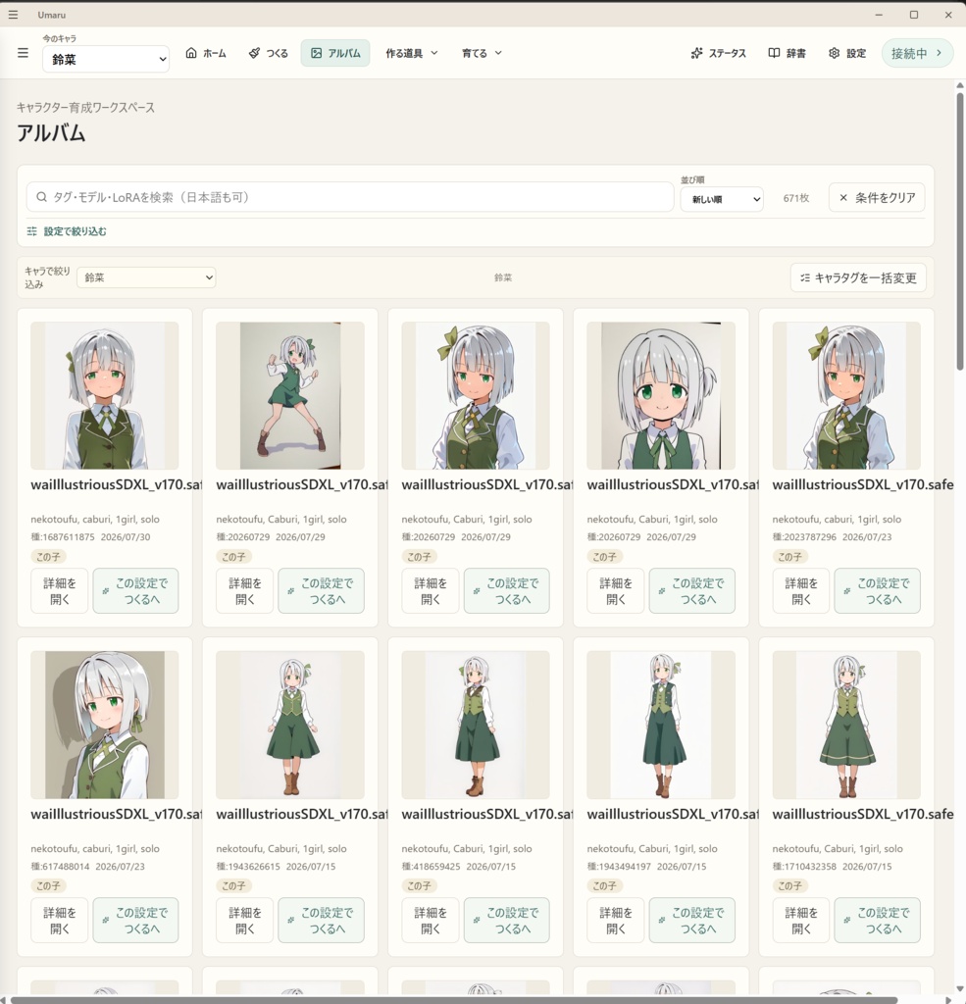Open 設定 settings with gear icon
Image resolution: width=966 pixels, height=1004 pixels.
click(847, 53)
